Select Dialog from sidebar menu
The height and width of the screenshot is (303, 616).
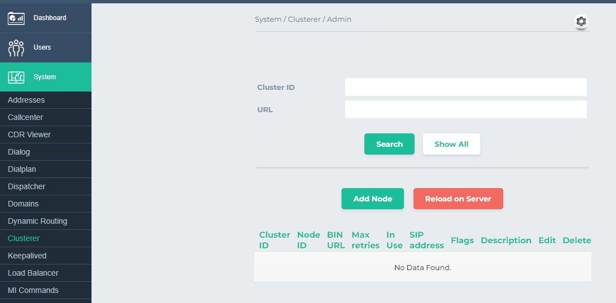coord(19,152)
